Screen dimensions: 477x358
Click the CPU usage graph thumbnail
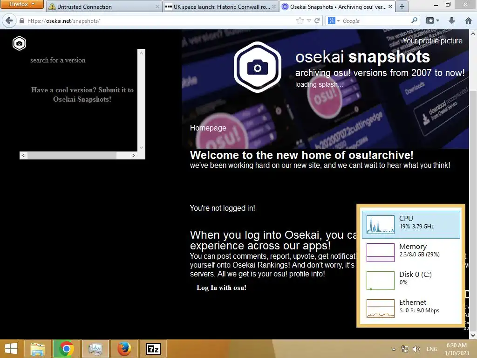[x=380, y=224]
